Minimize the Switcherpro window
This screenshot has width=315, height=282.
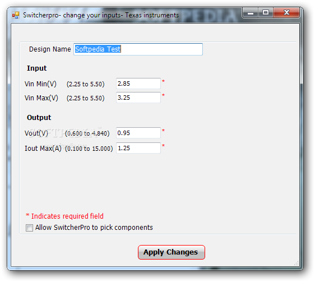click(x=251, y=13)
